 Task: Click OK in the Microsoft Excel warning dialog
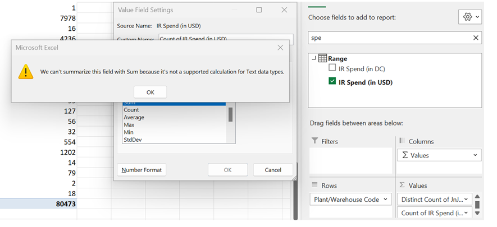coord(151,92)
